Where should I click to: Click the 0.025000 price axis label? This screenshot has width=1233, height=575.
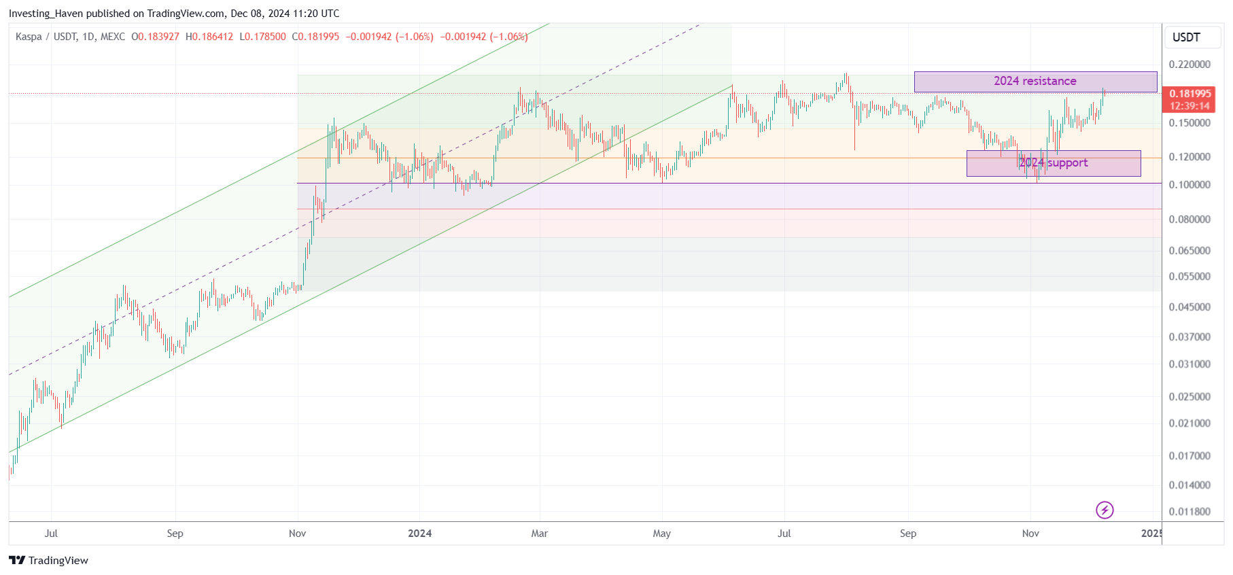1189,397
